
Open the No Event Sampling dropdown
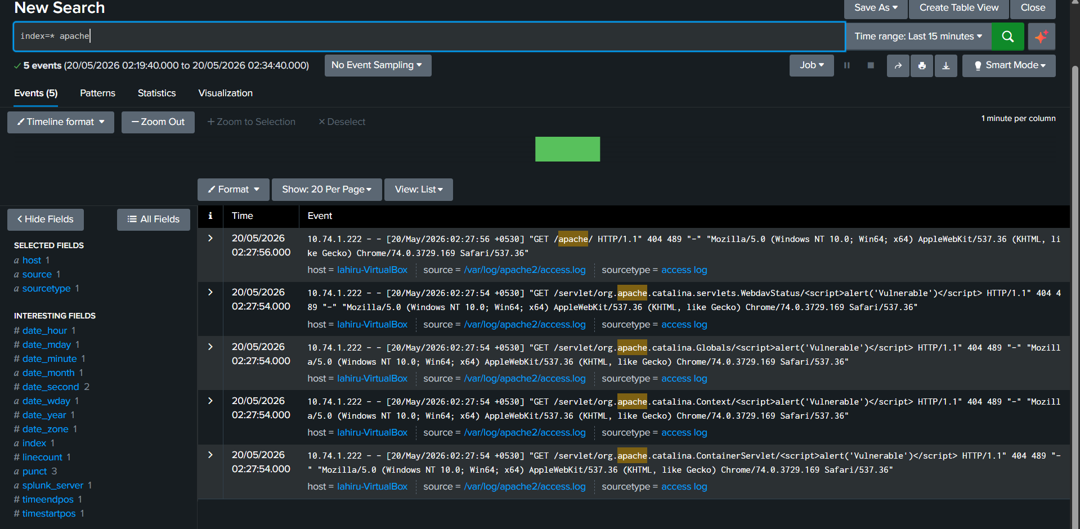tap(378, 65)
